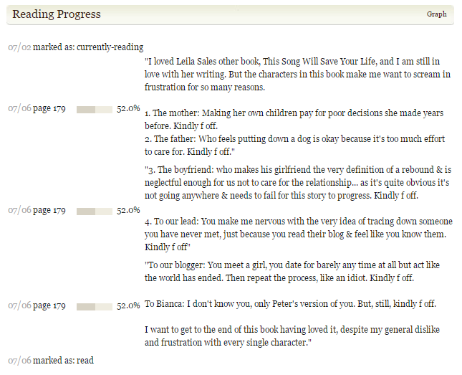Click the 'I loved Leila Sales' comment paragraph
The height and width of the screenshot is (375, 462).
pyautogui.click(x=297, y=75)
